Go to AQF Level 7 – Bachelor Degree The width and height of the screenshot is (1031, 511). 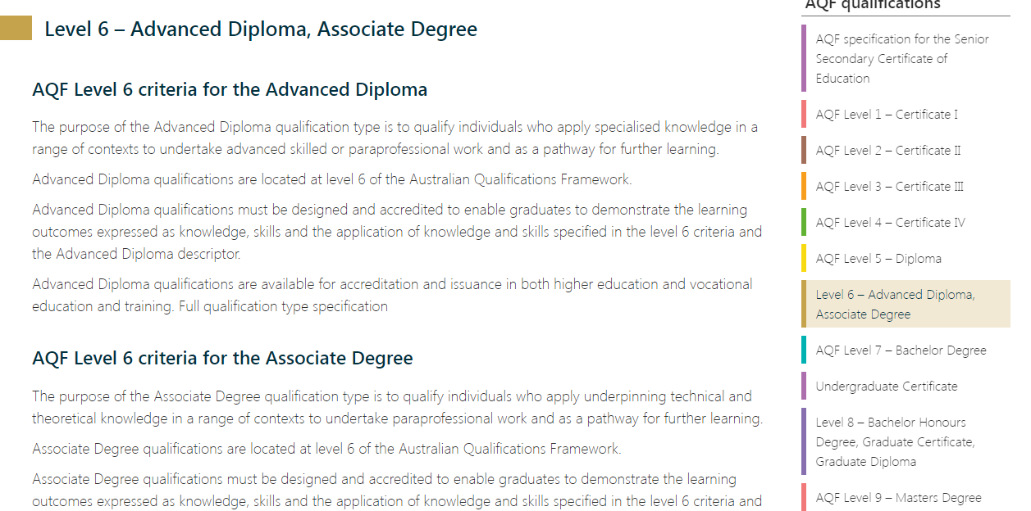(901, 350)
